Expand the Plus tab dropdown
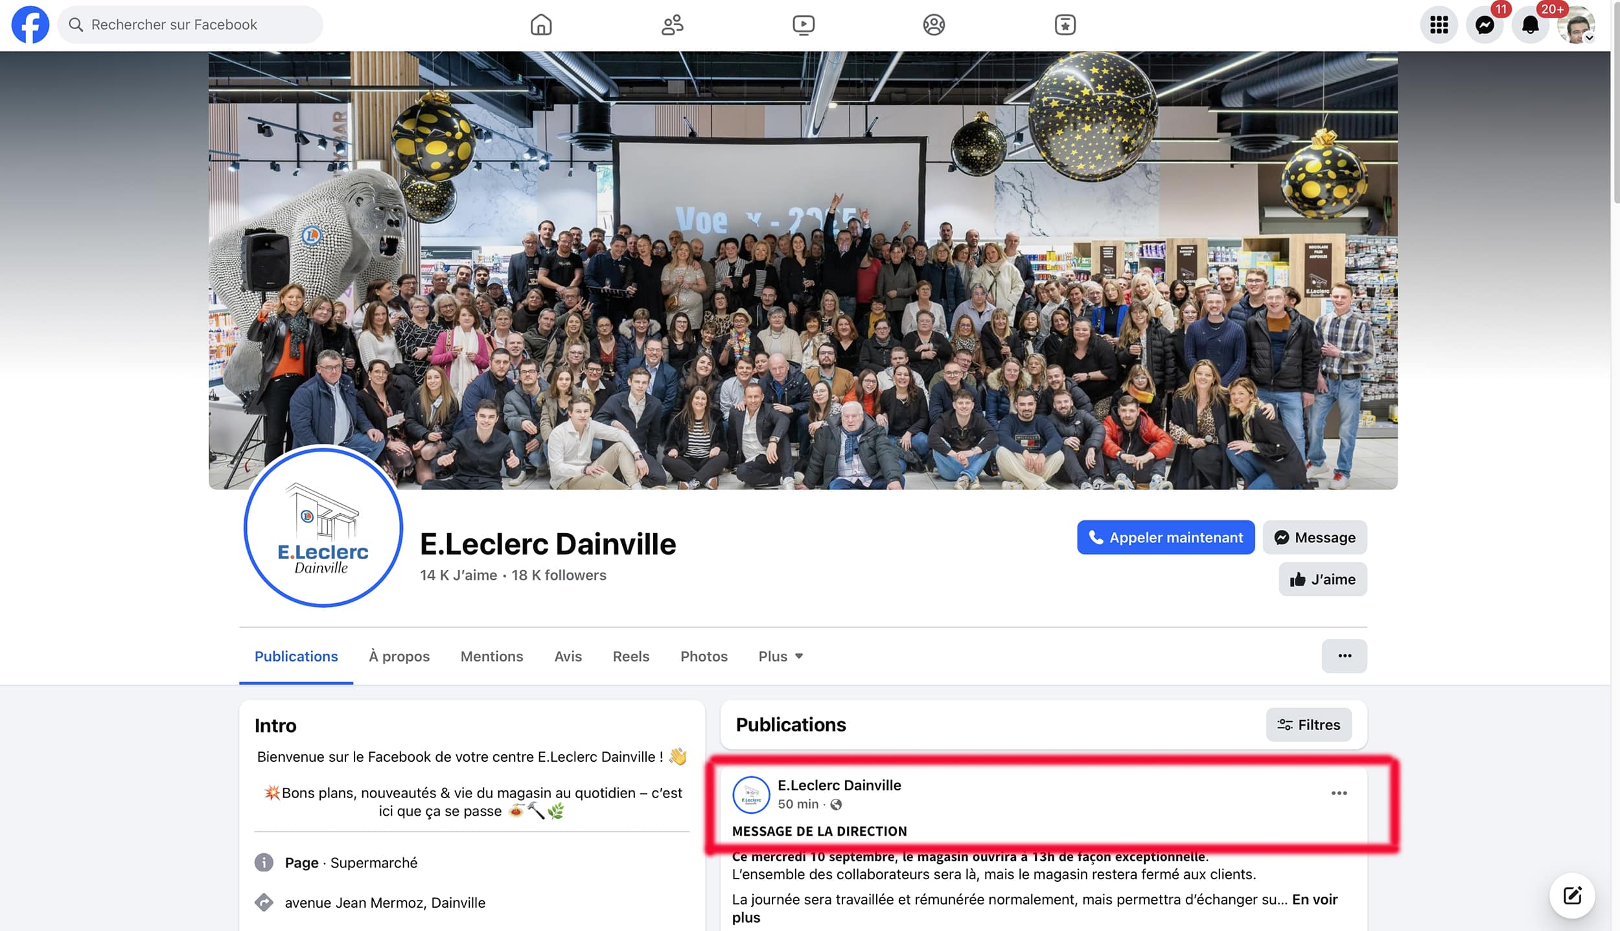The width and height of the screenshot is (1620, 931). 780,656
